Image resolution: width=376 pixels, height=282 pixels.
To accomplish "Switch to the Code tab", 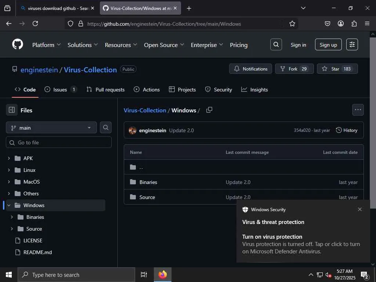I will point(25,90).
